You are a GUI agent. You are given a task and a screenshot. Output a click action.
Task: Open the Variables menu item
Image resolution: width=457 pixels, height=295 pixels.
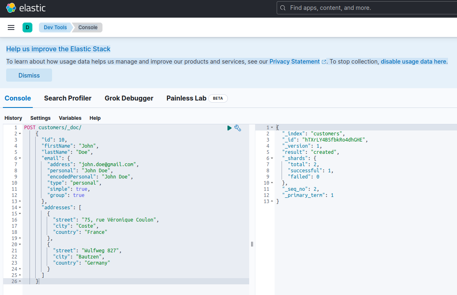(x=70, y=118)
